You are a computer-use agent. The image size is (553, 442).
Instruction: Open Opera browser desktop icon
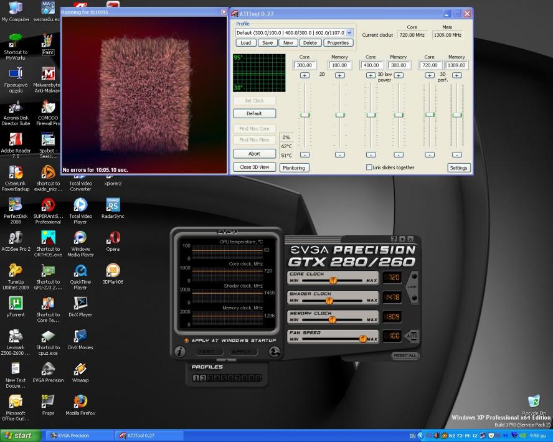tap(113, 241)
